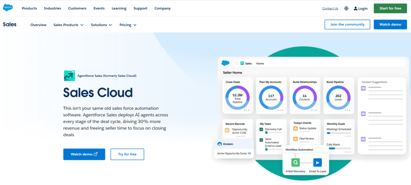Click external link icon on Watch demo
Screen dimensions: 411x185
click(96, 154)
